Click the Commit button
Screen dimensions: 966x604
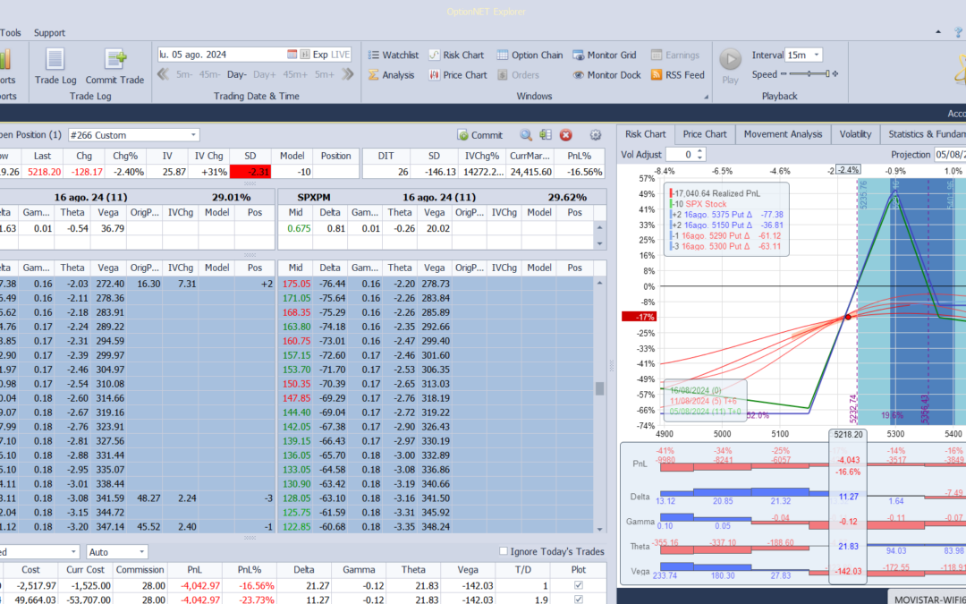(480, 135)
